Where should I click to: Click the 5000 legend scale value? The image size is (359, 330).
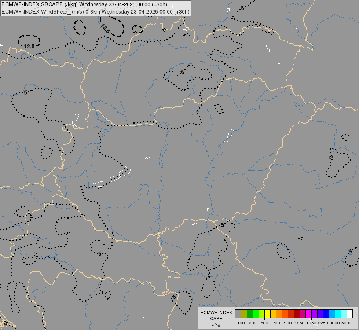347,323
